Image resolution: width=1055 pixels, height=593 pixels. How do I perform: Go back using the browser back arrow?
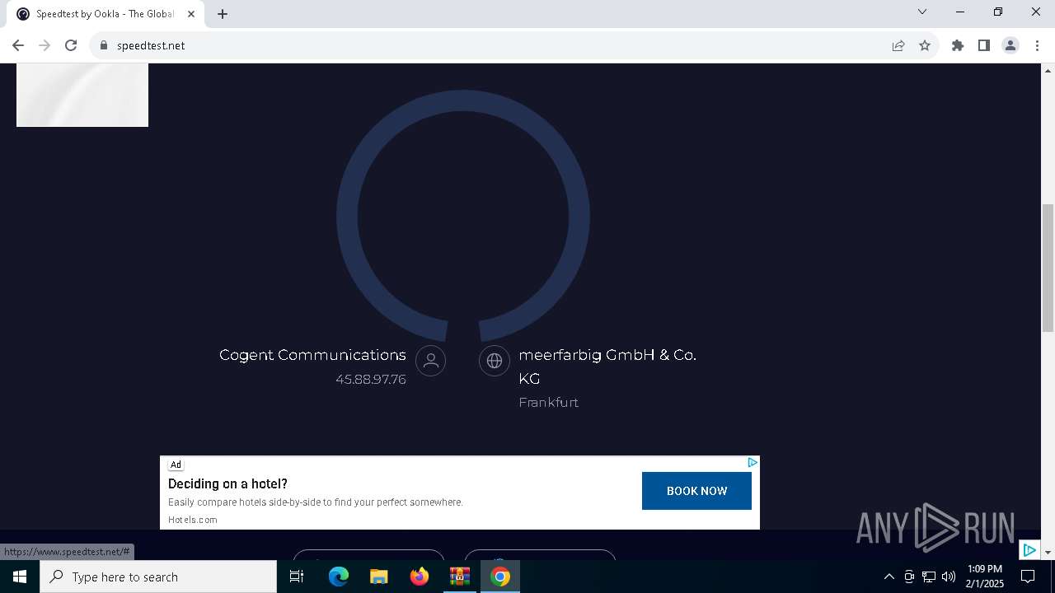pos(18,45)
